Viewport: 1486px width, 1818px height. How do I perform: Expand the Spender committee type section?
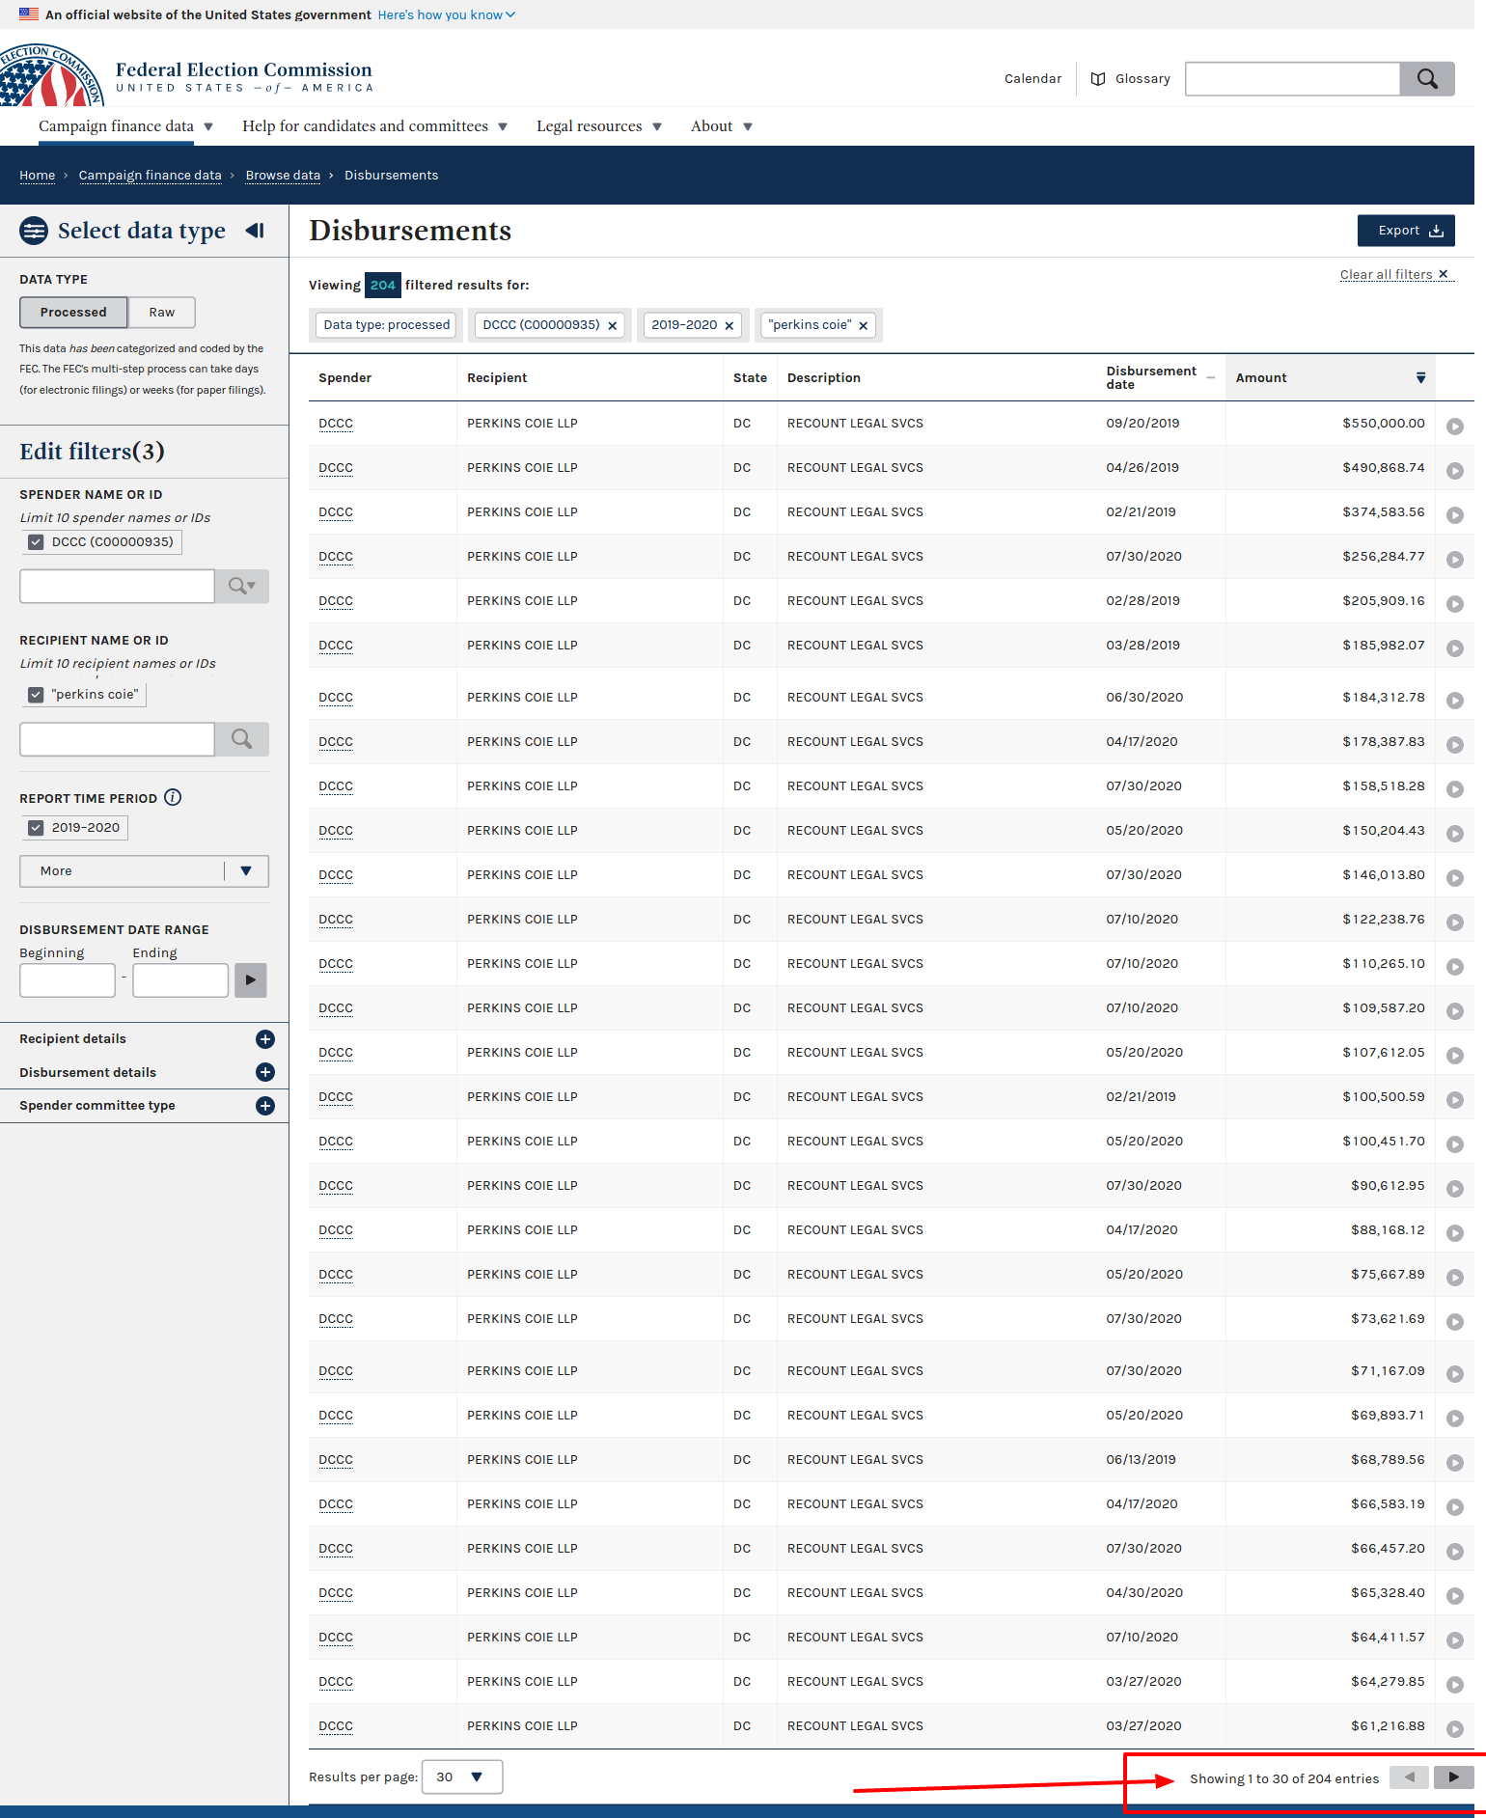(265, 1106)
